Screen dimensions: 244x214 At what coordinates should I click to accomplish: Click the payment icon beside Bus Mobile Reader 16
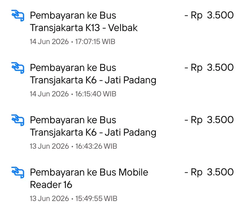(18, 172)
